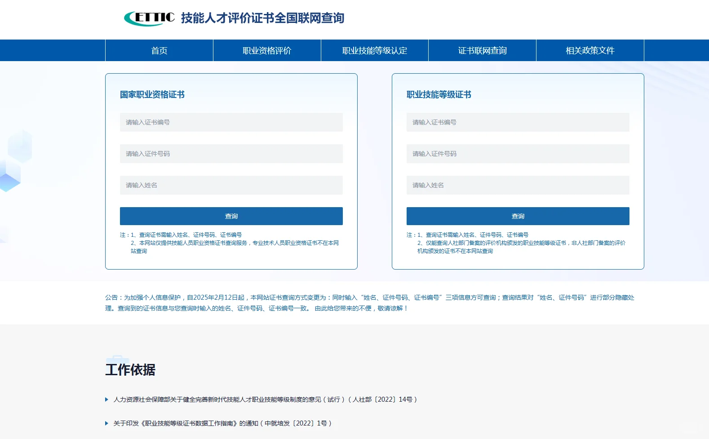Click the arrow bullet beside 人社部〔2022〕14号 link
709x439 pixels.
[x=107, y=399]
